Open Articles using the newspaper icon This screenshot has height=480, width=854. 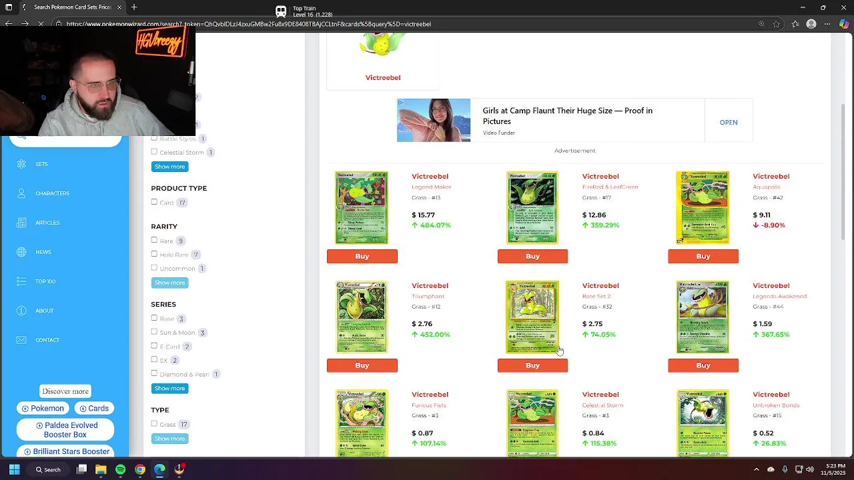22,223
